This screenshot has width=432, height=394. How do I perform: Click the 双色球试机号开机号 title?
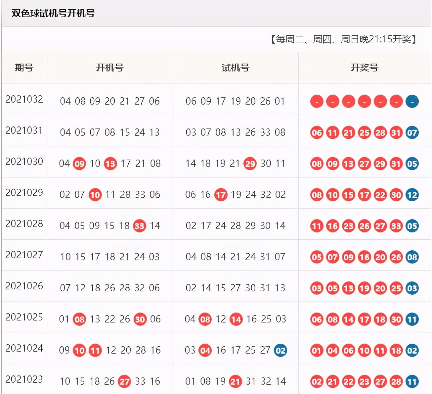(53, 13)
